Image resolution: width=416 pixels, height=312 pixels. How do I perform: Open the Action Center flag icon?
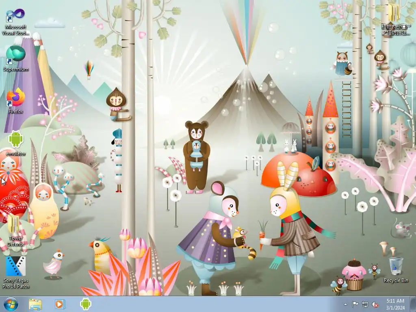click(x=355, y=304)
